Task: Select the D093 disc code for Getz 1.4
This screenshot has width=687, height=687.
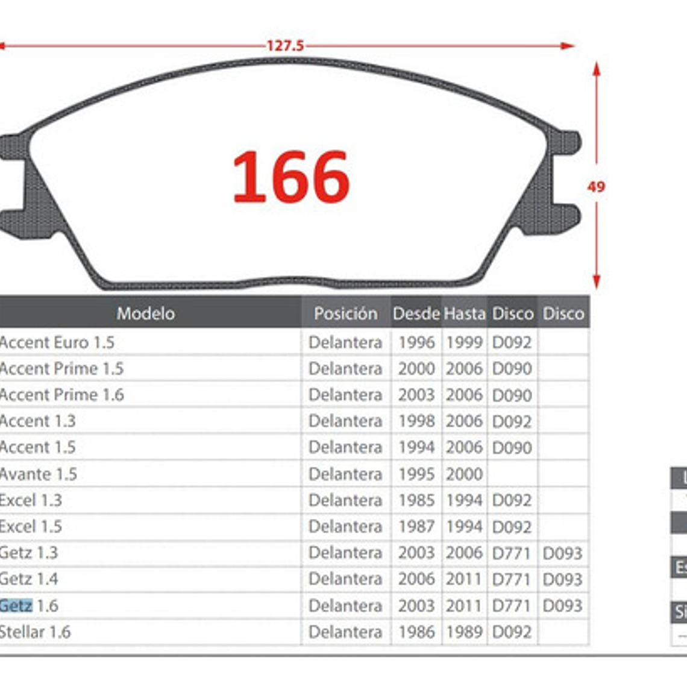Action: tap(563, 579)
